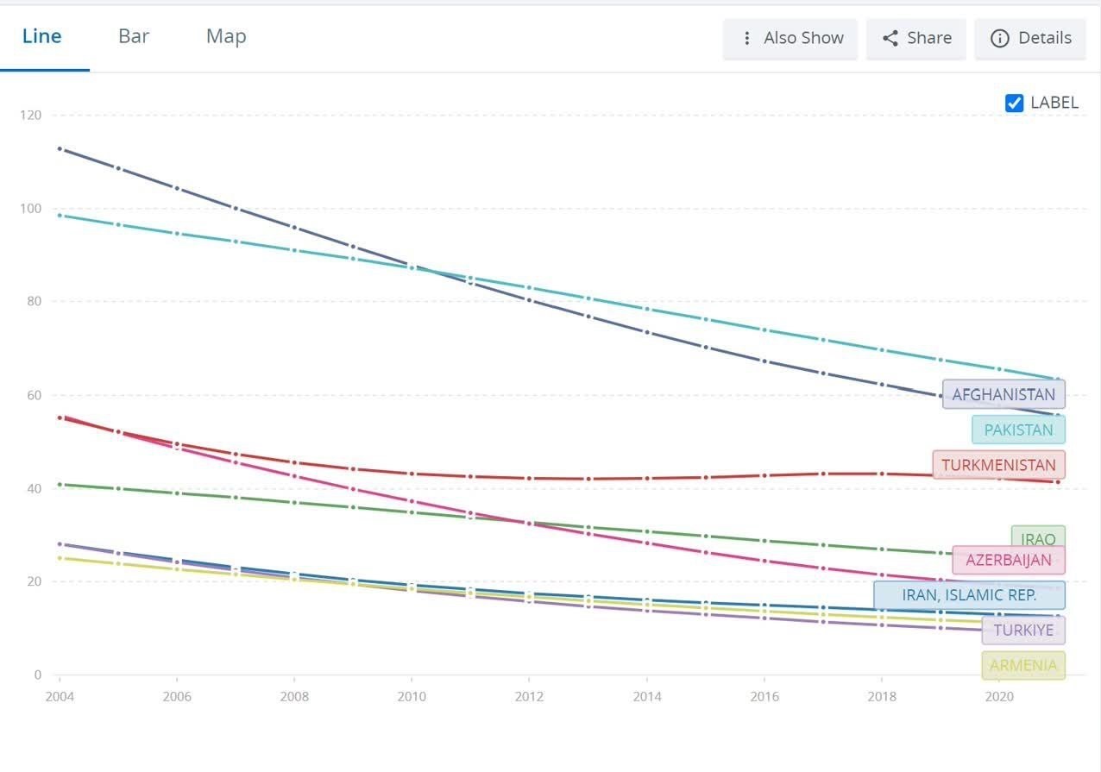Click Pakistan's 2004 data point
1101x772 pixels.
pos(60,215)
